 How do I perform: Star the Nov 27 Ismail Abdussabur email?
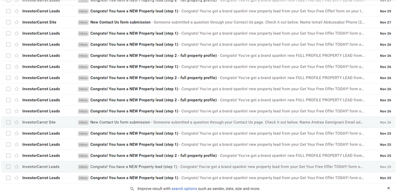coord(17,22)
